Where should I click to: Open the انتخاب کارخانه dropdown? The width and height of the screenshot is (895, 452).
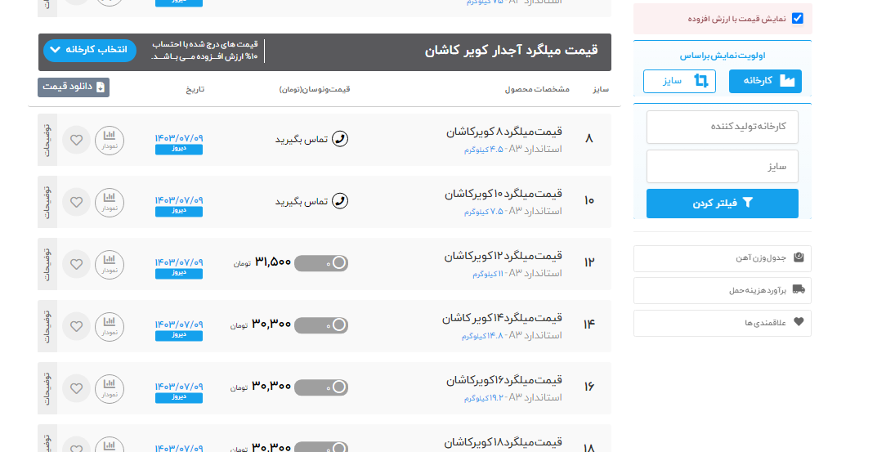(x=88, y=51)
